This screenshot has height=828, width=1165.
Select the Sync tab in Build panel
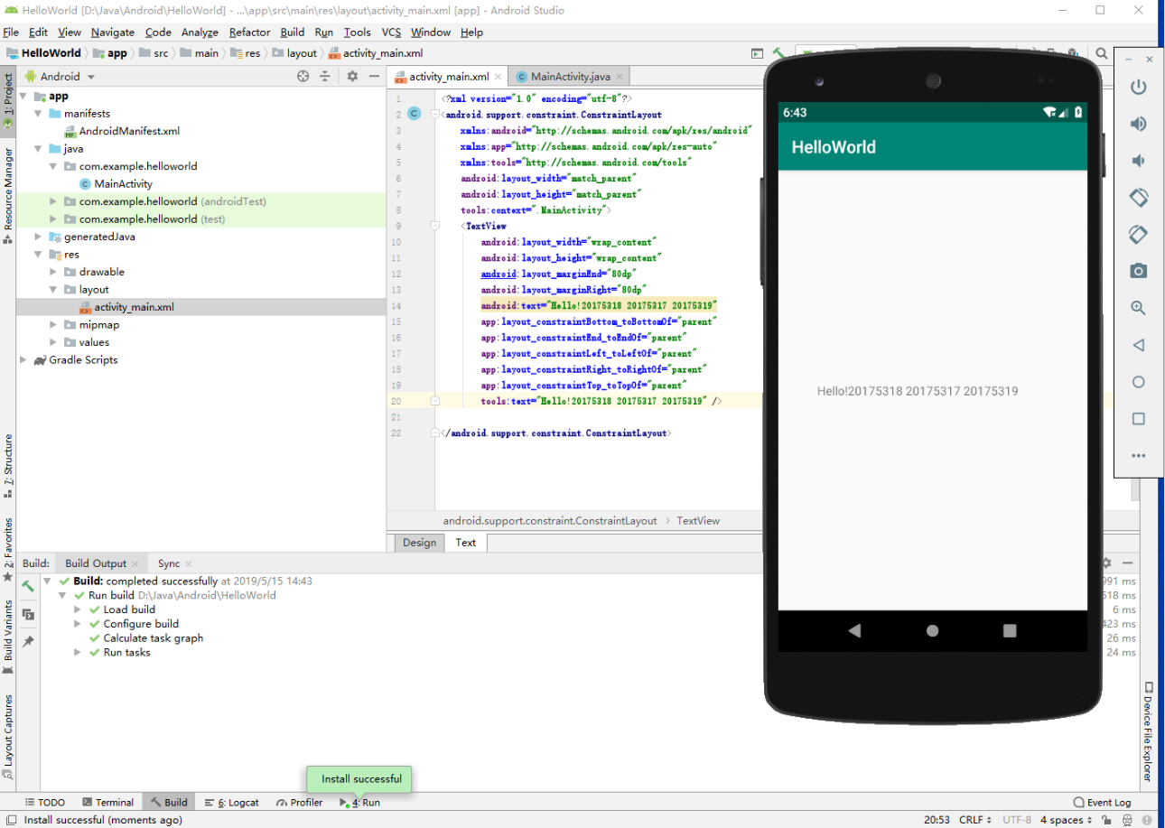coord(169,563)
